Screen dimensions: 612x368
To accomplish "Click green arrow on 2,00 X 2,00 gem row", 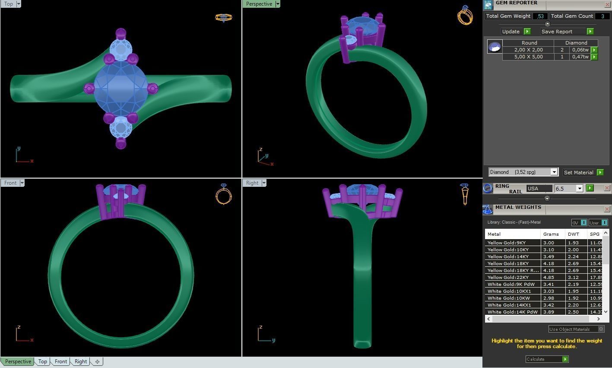I will 594,50.
